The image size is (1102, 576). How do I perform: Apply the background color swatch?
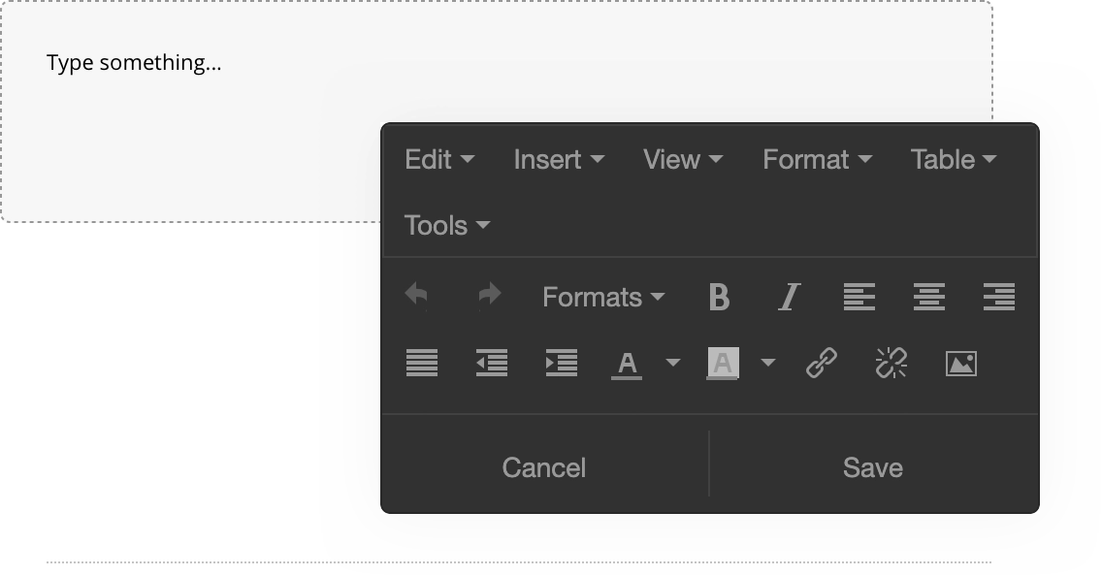[x=723, y=364]
